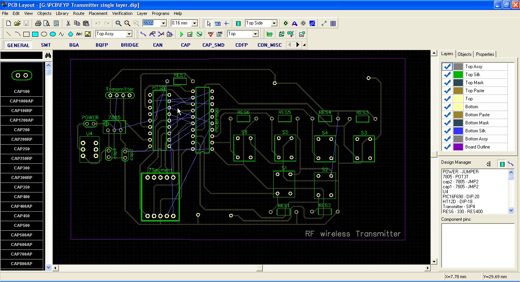Zoom in with magnifier plus
This screenshot has height=282, width=520.
(x=119, y=23)
